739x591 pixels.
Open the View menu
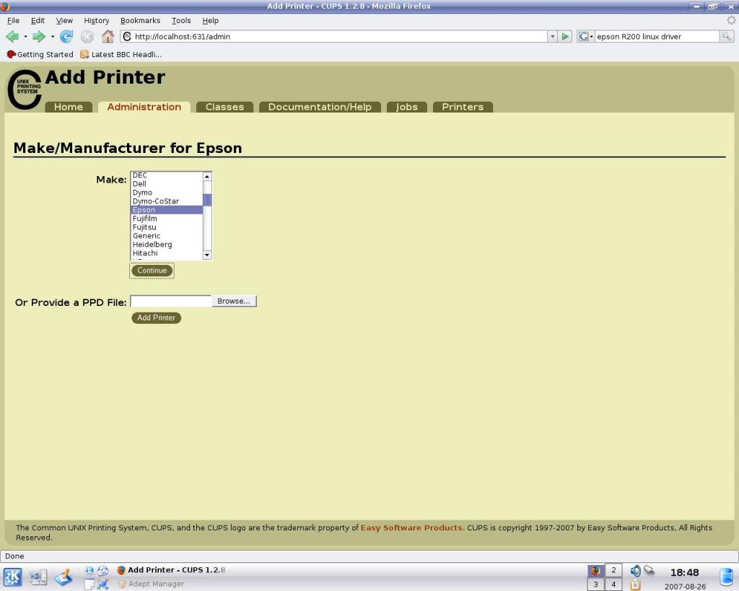[x=64, y=21]
